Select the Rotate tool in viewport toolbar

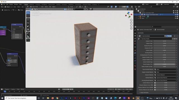[28, 23]
